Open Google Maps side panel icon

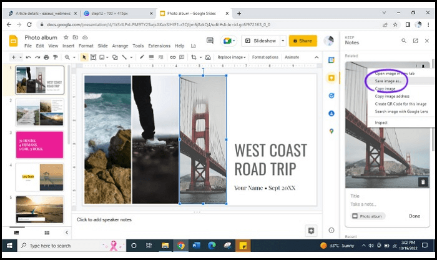pos(331,131)
